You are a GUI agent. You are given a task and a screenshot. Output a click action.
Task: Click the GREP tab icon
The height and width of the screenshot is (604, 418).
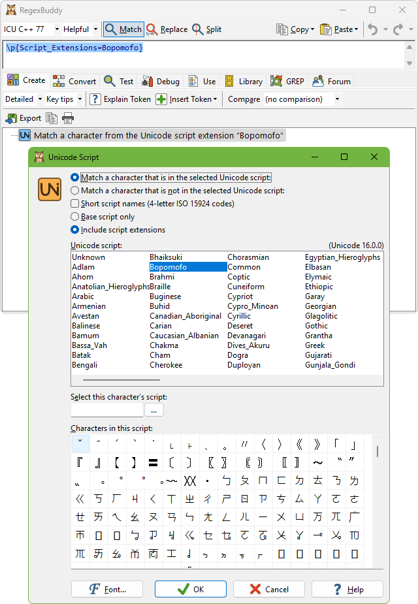tap(276, 81)
